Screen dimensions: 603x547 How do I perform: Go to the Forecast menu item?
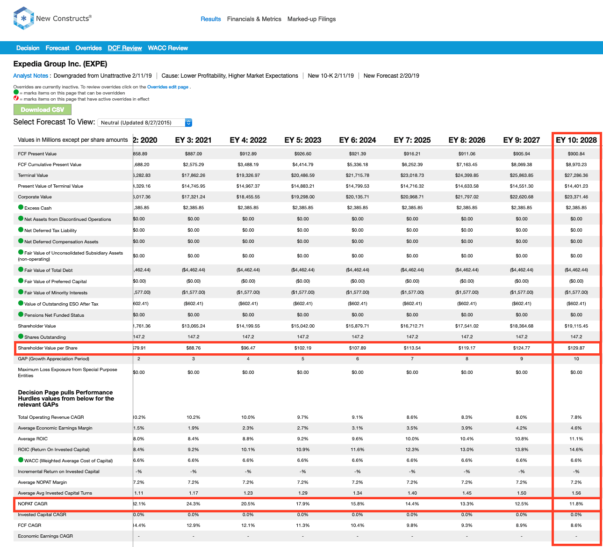(x=57, y=48)
